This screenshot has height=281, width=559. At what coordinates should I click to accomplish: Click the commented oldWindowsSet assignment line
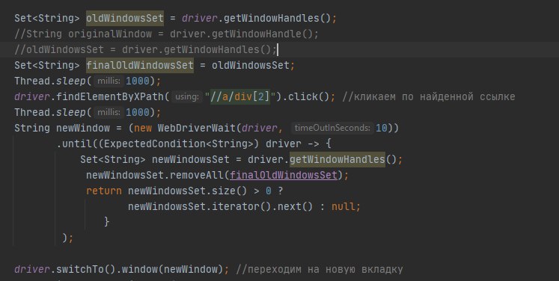tap(145, 49)
